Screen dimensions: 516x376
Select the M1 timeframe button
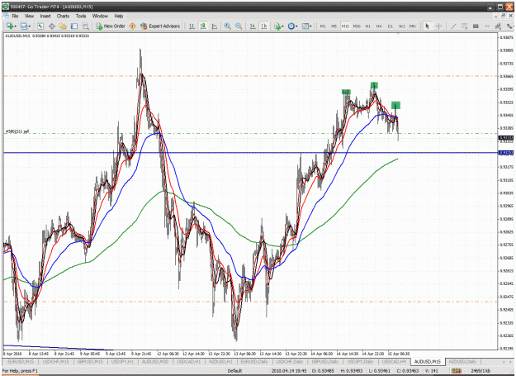point(323,26)
